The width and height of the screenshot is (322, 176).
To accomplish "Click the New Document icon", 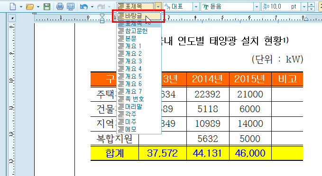I will [x=13, y=7].
